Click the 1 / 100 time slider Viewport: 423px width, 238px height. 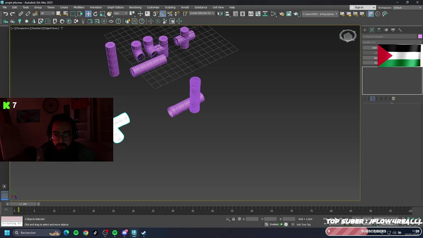[x=23, y=204]
